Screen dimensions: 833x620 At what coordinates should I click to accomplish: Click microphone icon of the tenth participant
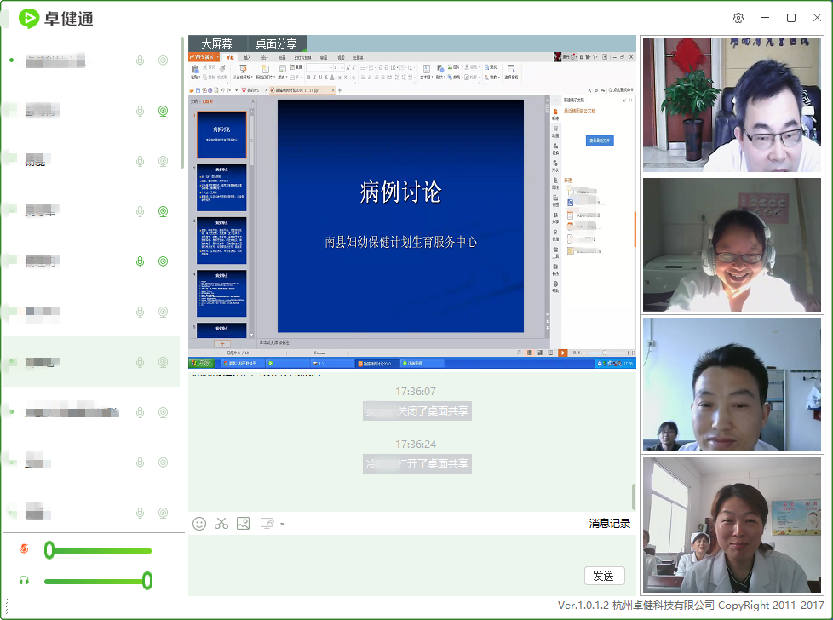pyautogui.click(x=141, y=513)
